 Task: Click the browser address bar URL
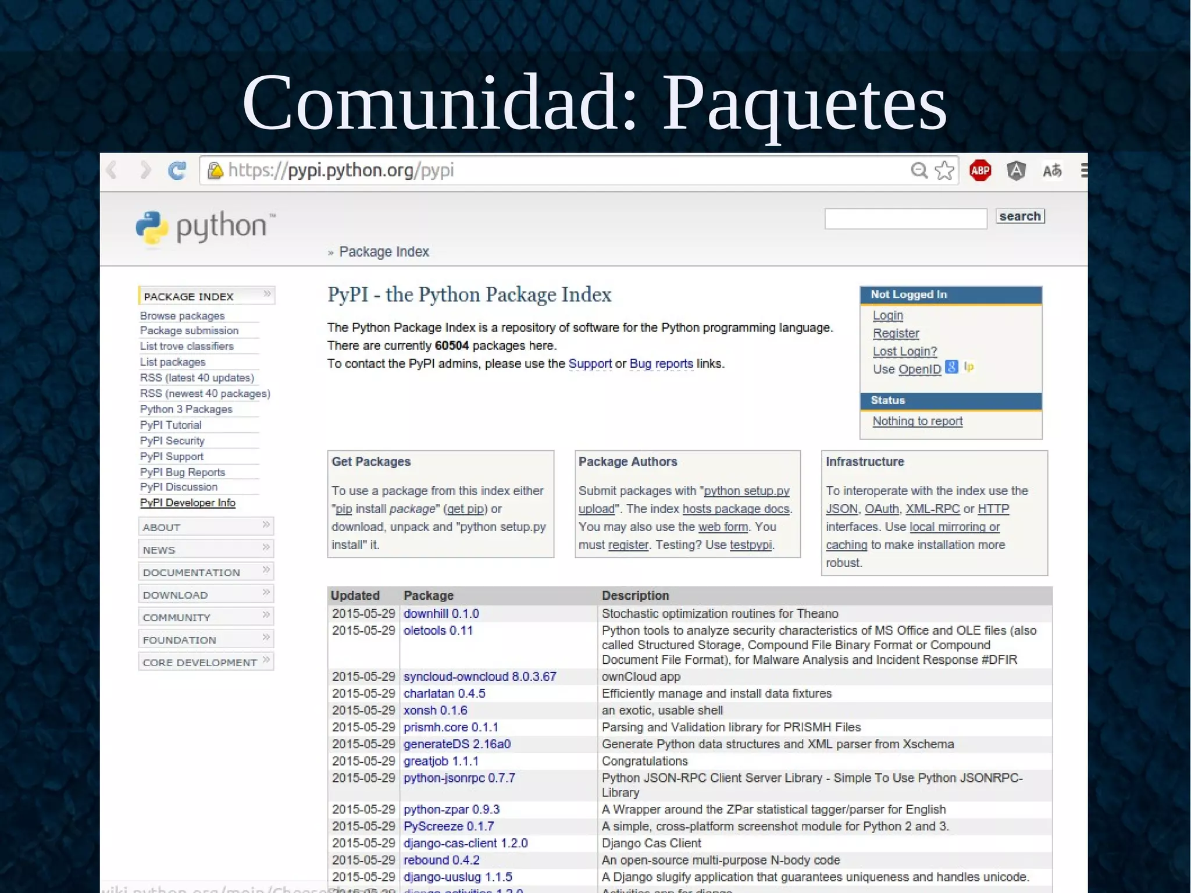(x=341, y=170)
